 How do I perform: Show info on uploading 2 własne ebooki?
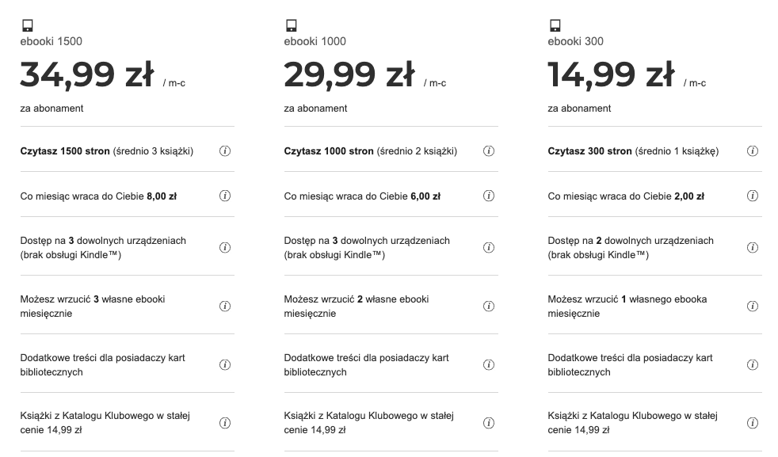click(x=489, y=306)
